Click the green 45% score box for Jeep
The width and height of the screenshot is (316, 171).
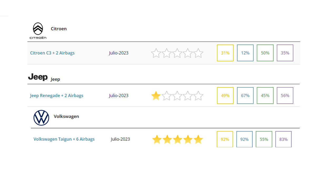coord(265,95)
